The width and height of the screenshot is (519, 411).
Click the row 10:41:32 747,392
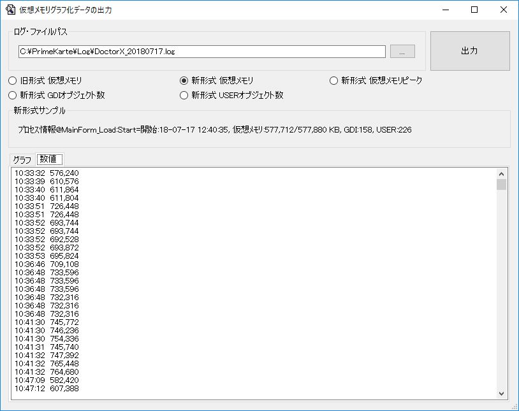point(47,355)
